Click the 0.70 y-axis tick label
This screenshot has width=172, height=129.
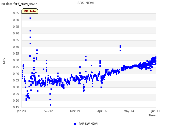tap(16, 33)
